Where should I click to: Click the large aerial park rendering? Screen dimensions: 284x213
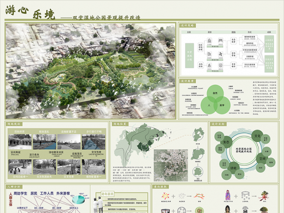click(91, 71)
